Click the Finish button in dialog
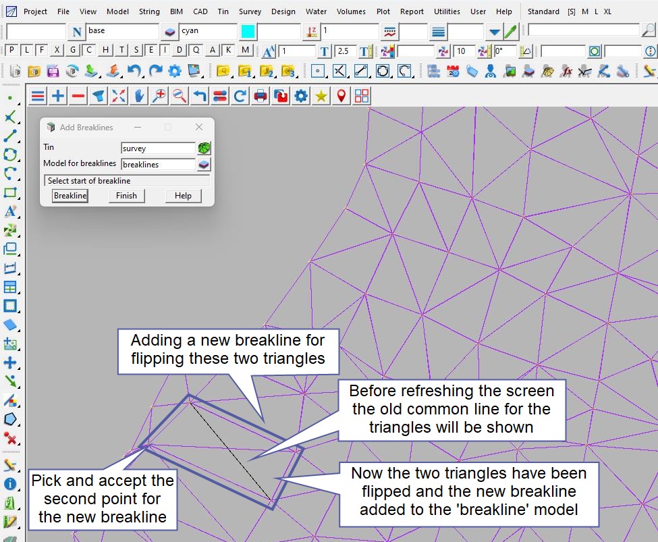 (x=126, y=196)
